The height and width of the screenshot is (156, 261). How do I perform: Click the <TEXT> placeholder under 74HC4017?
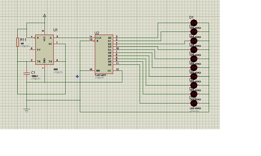coord(99,78)
